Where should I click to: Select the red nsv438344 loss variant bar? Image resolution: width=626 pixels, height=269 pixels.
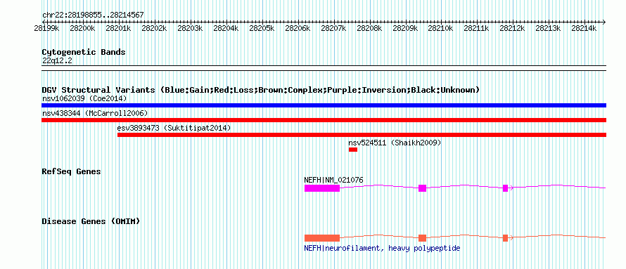click(x=324, y=120)
